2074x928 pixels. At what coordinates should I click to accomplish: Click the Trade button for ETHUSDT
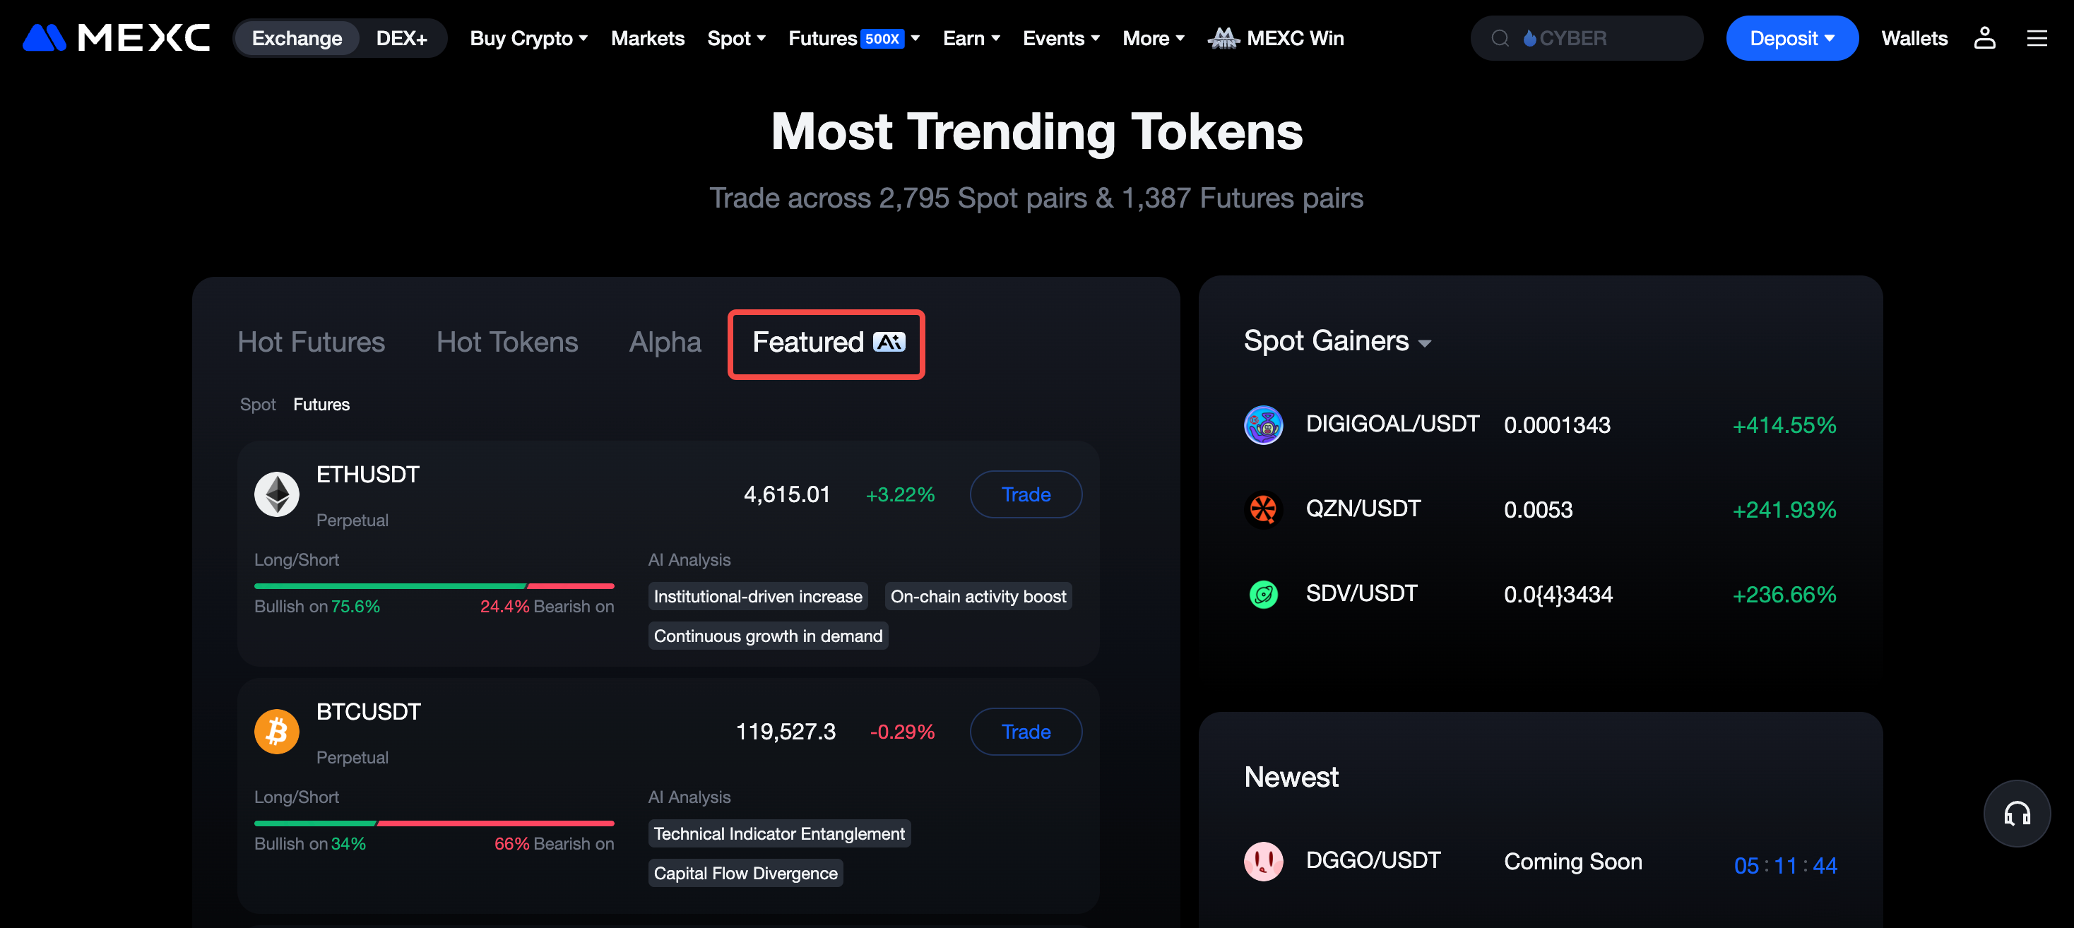pyautogui.click(x=1025, y=494)
